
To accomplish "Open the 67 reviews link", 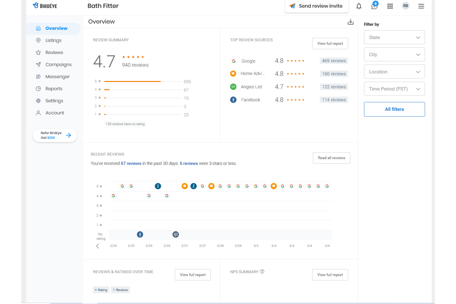I will point(131,164).
